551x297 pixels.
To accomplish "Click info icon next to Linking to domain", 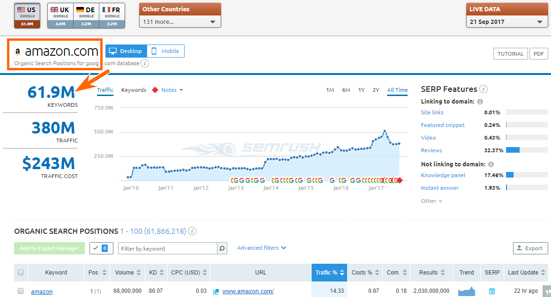I will [480, 102].
